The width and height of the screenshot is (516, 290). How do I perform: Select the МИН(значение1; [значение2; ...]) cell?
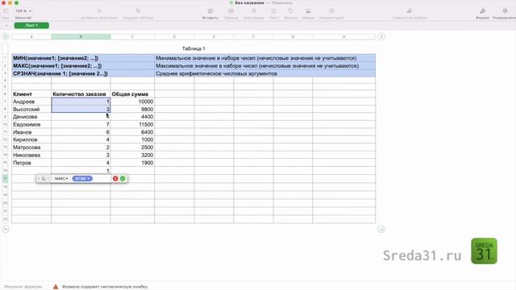83,58
